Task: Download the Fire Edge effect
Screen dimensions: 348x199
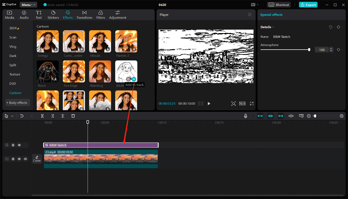Action: tap(82, 79)
